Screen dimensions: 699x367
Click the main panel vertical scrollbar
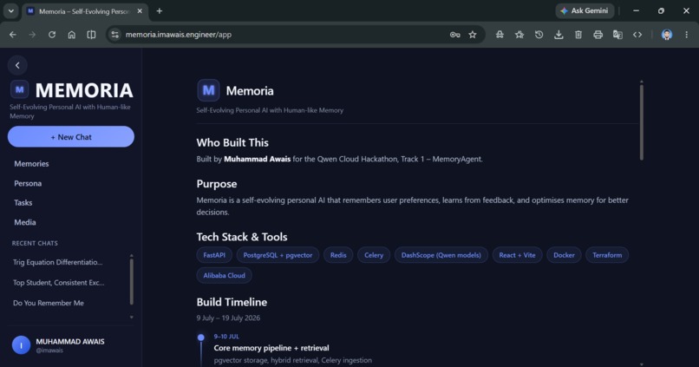tap(642, 122)
